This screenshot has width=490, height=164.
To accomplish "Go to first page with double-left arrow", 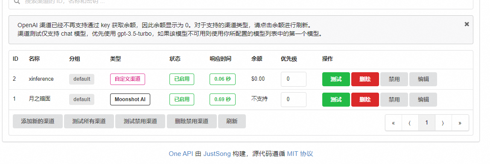I will tap(394, 123).
